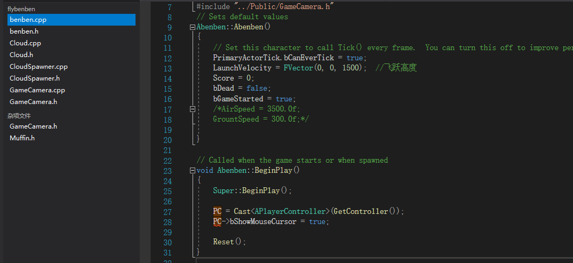Click the Reset() call on line 30

(230, 242)
